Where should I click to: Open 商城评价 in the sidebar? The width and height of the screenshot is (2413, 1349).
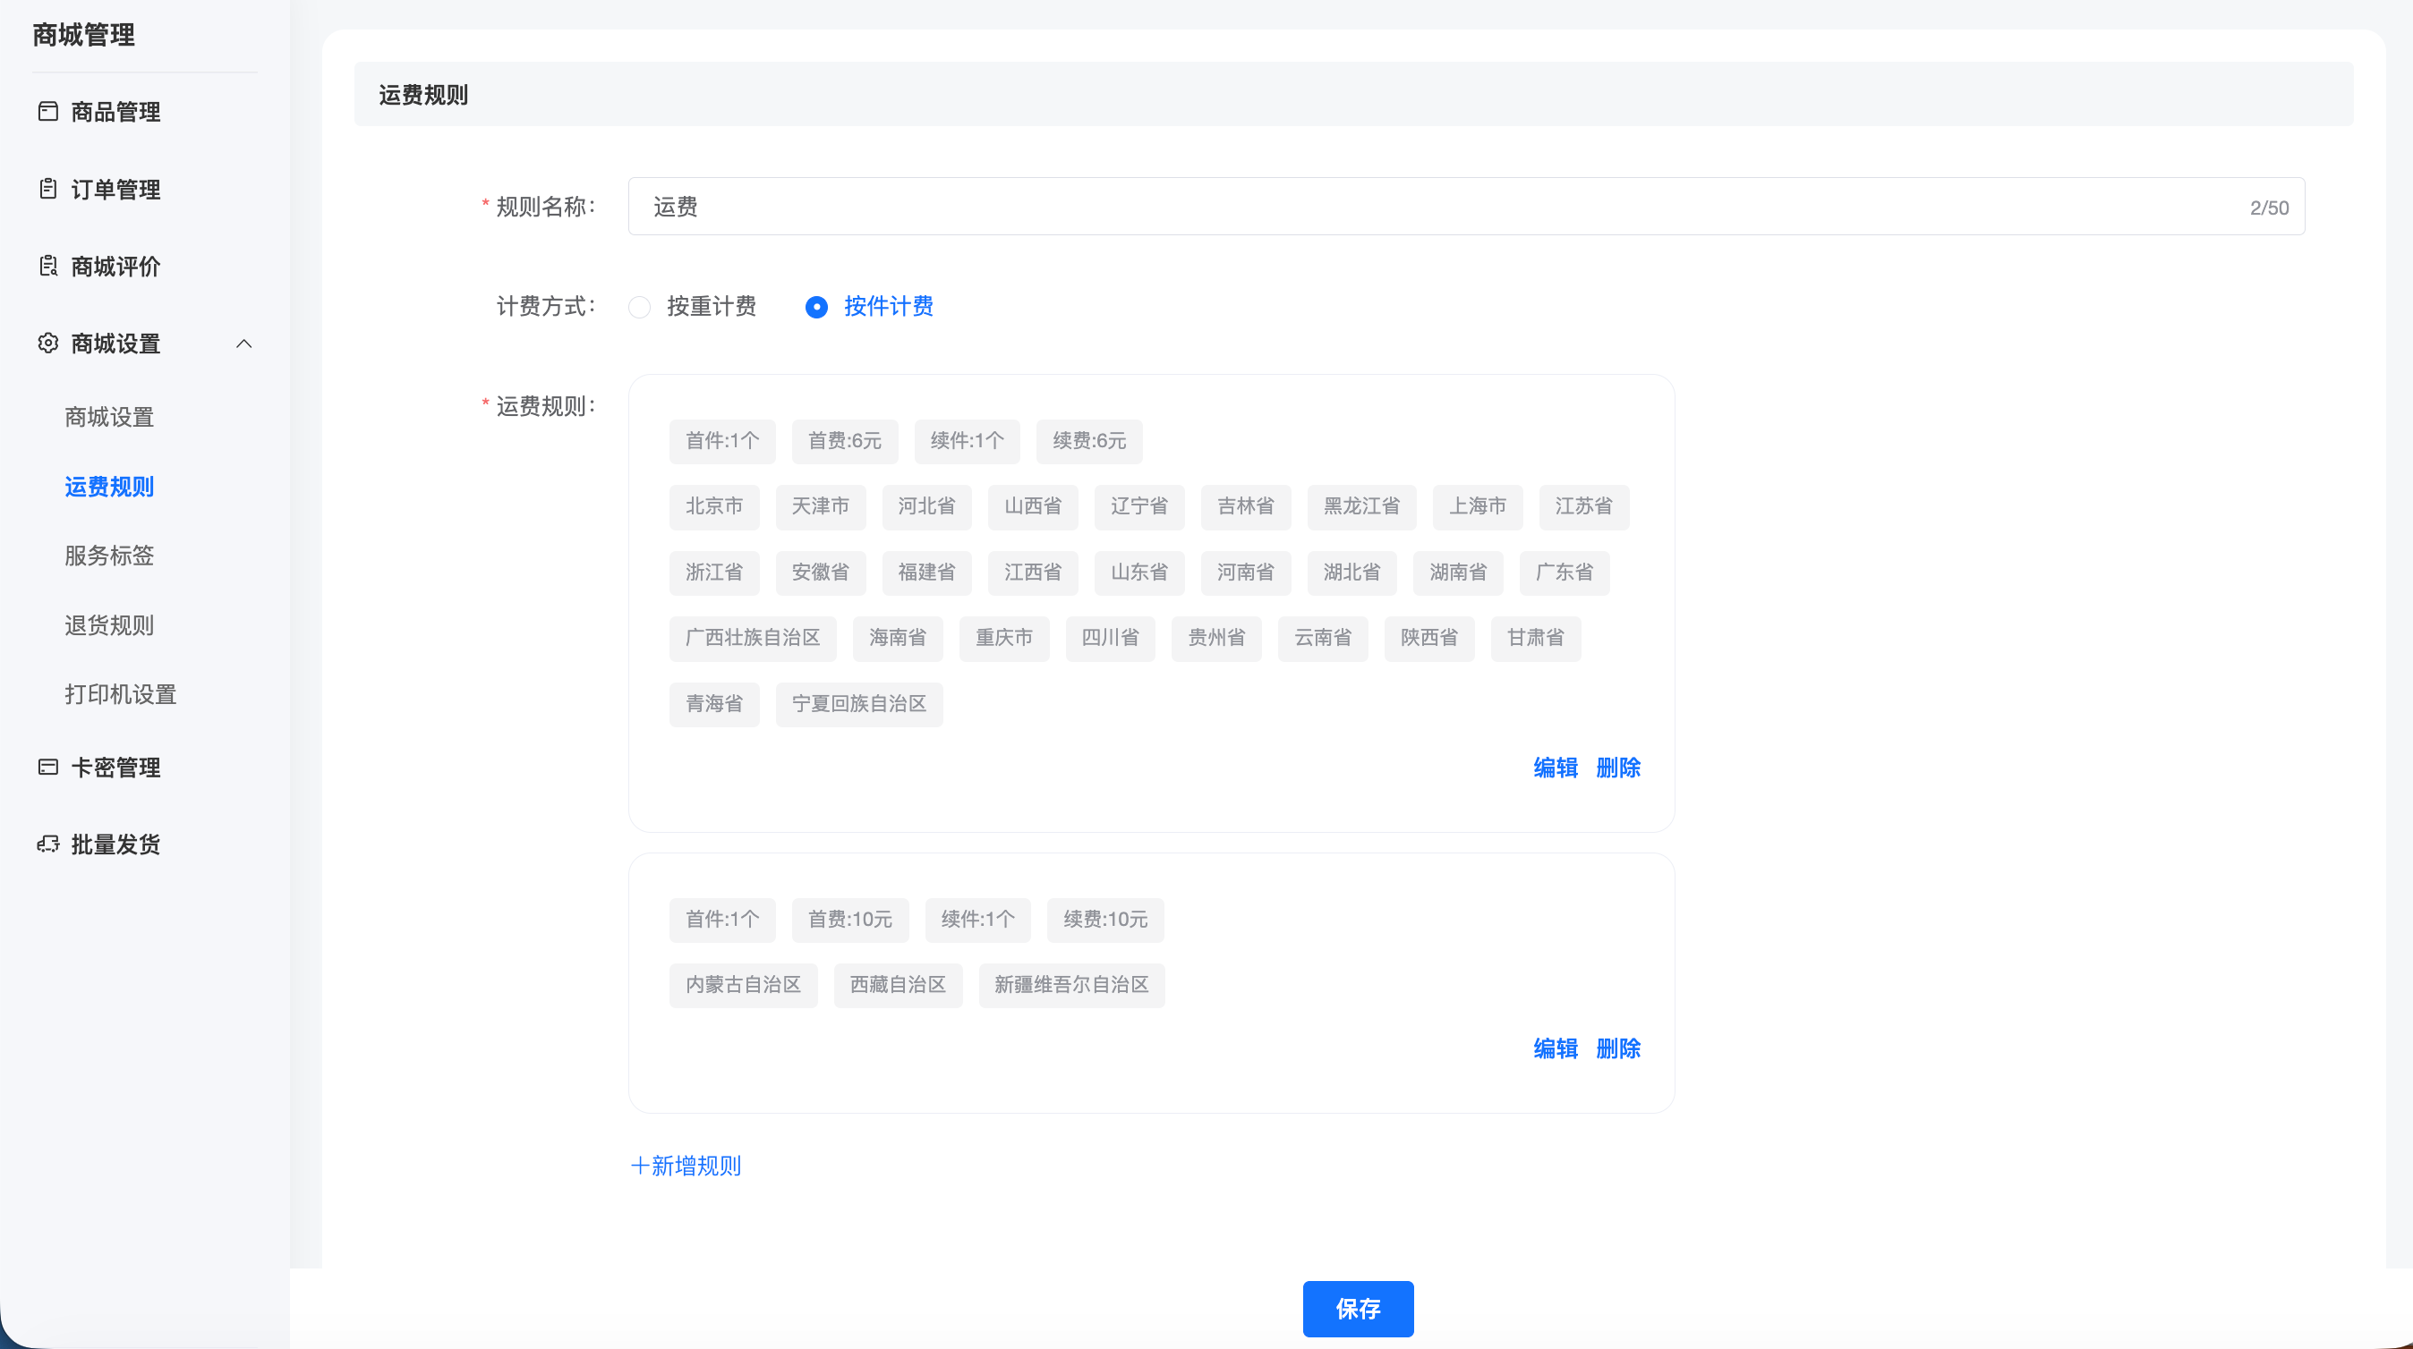[116, 267]
